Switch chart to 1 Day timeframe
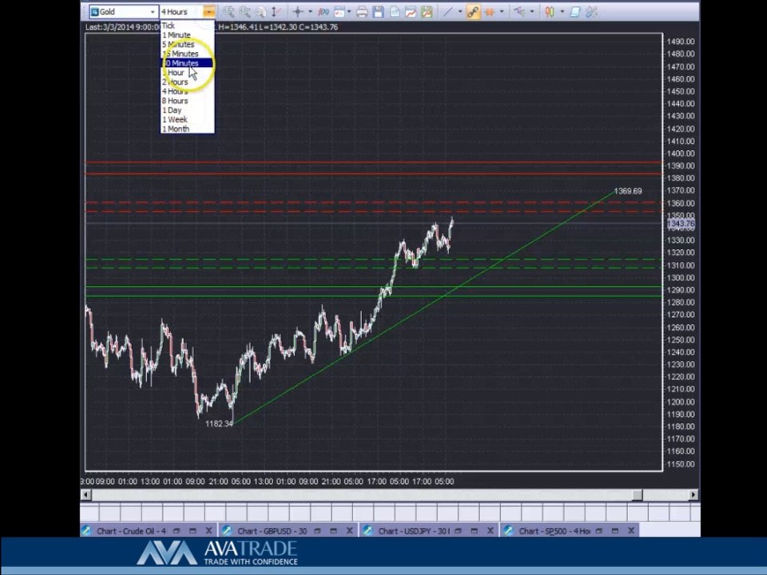767x575 pixels. click(x=187, y=110)
